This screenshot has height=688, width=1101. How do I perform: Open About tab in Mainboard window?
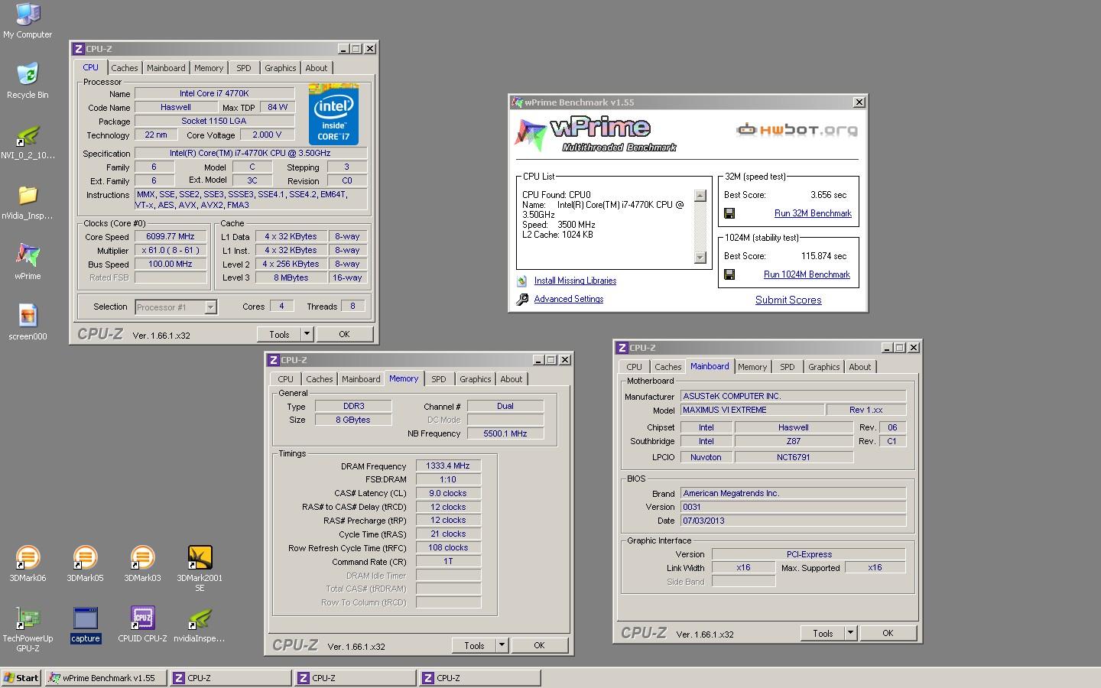pyautogui.click(x=859, y=367)
